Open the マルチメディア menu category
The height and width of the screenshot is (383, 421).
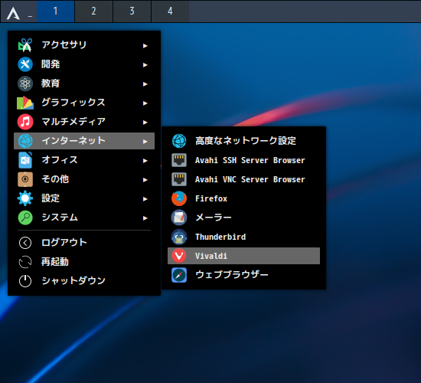click(x=84, y=122)
